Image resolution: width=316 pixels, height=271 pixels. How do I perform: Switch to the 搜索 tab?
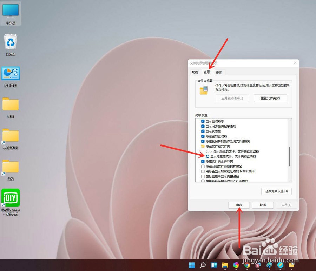point(219,73)
